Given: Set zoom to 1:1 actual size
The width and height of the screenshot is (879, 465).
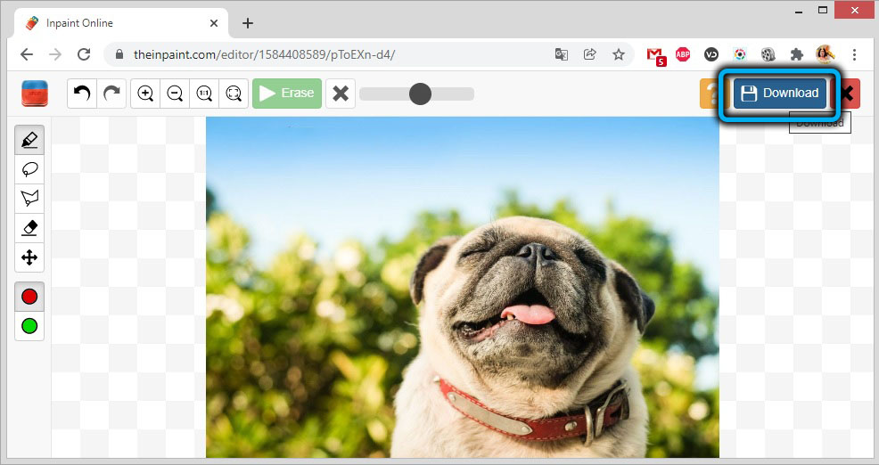Looking at the screenshot, I should [204, 93].
